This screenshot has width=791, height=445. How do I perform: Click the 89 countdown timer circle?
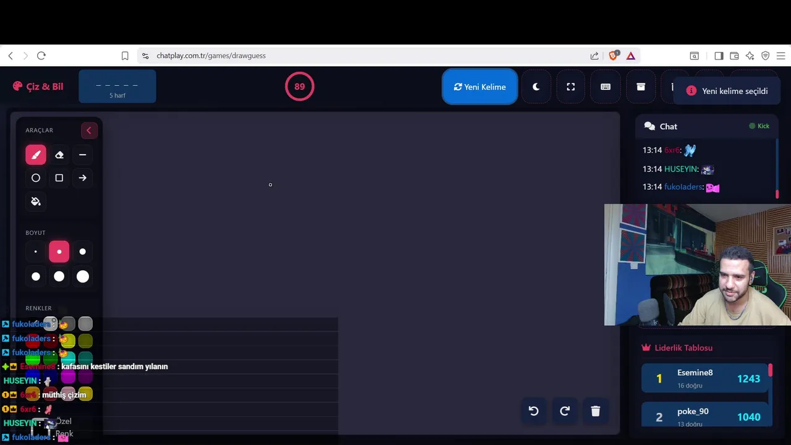tap(300, 87)
